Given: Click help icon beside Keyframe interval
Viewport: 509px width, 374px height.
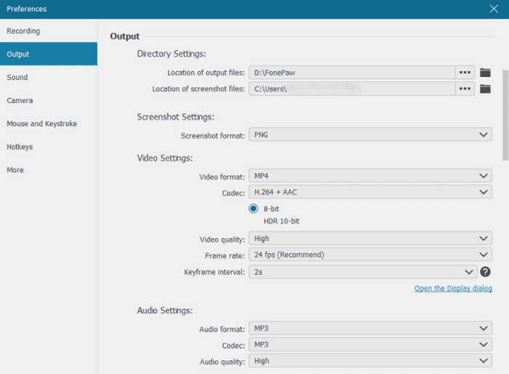Looking at the screenshot, I should [485, 272].
